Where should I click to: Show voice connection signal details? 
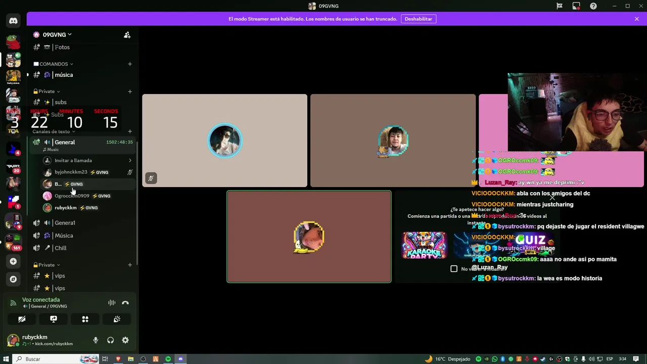[13, 303]
